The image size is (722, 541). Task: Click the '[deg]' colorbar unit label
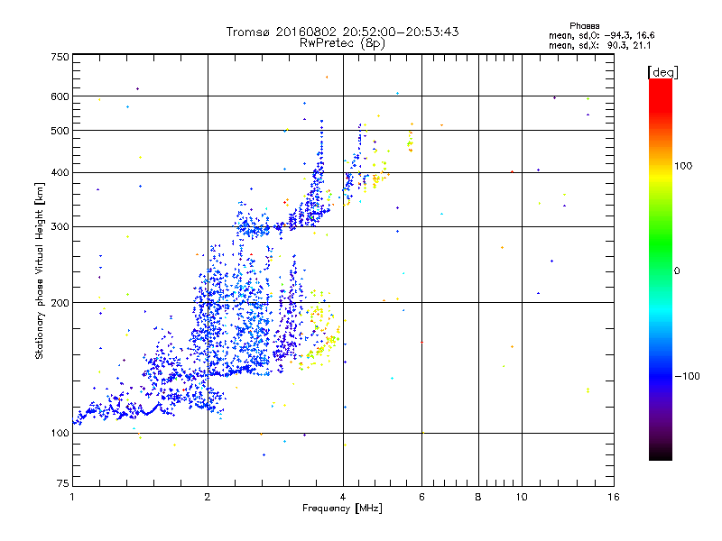(662, 72)
